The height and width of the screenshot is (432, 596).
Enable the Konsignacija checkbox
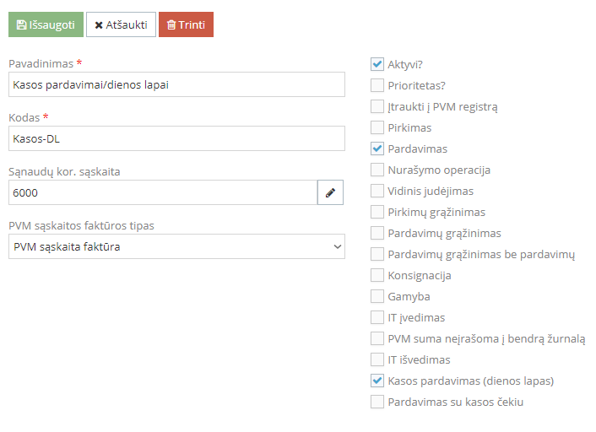pyautogui.click(x=377, y=275)
